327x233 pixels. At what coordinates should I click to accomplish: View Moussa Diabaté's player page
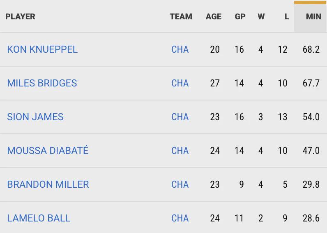(x=48, y=151)
